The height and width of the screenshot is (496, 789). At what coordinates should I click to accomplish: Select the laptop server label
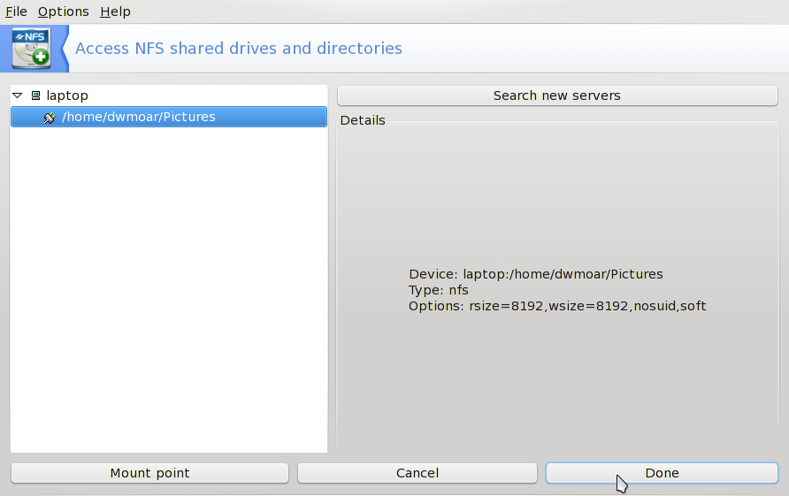pyautogui.click(x=67, y=95)
